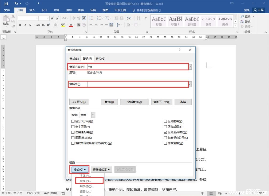
Task: Apply subscript x₂ formatting
Action: click(x=43, y=25)
